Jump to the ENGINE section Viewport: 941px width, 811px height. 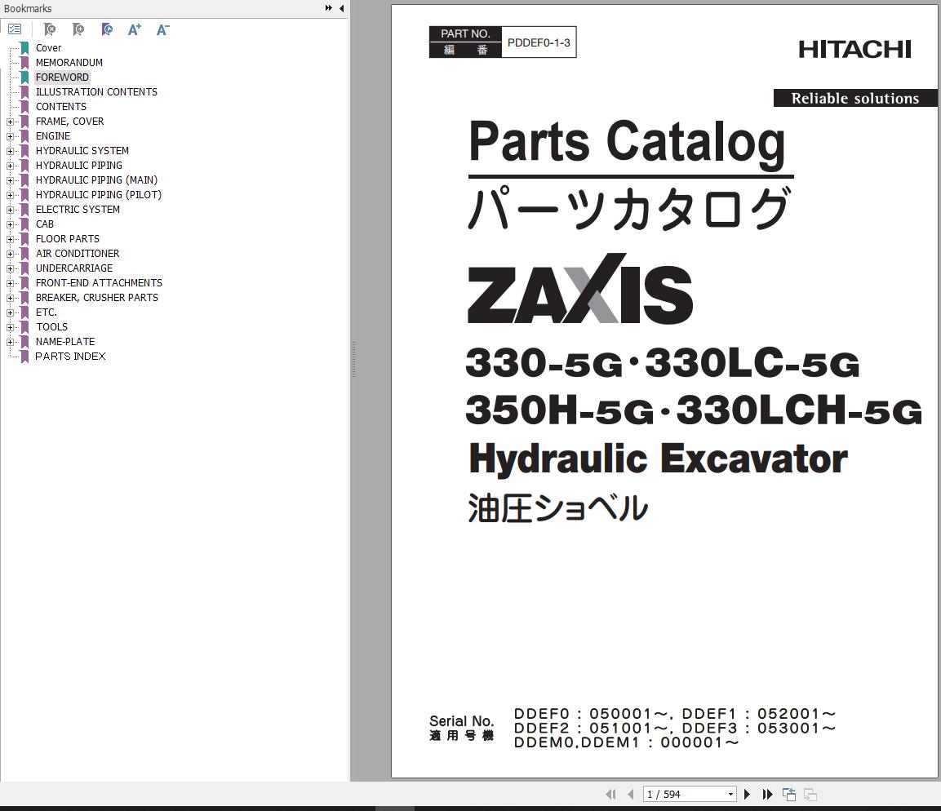pos(53,136)
